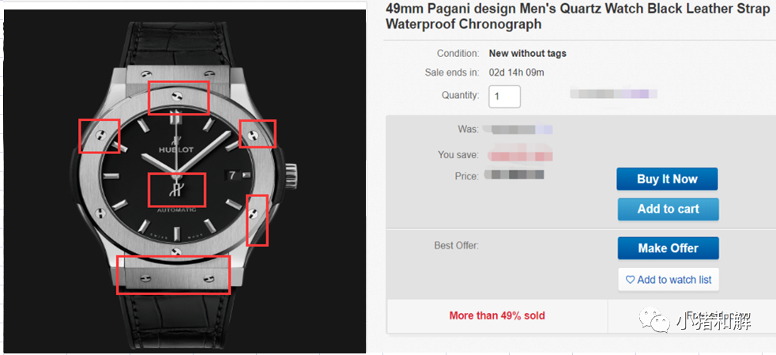Click the date window showing 7
The image size is (776, 355).
[x=232, y=175]
